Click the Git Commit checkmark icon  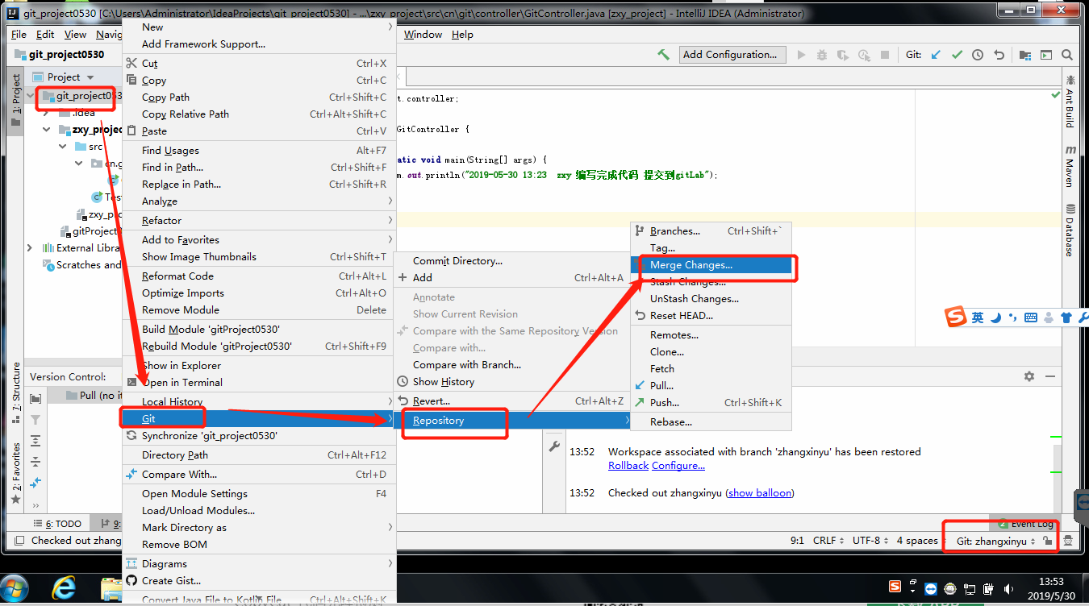pyautogui.click(x=957, y=55)
